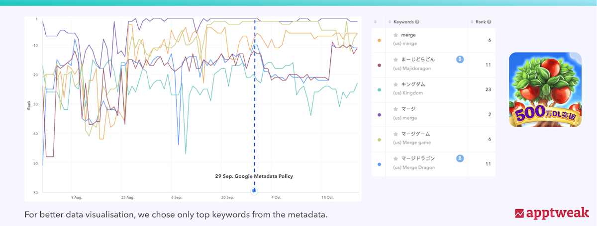Screen dimensions: 597x226
Task: Star the first 'merge' keyword row
Action: [396, 35]
